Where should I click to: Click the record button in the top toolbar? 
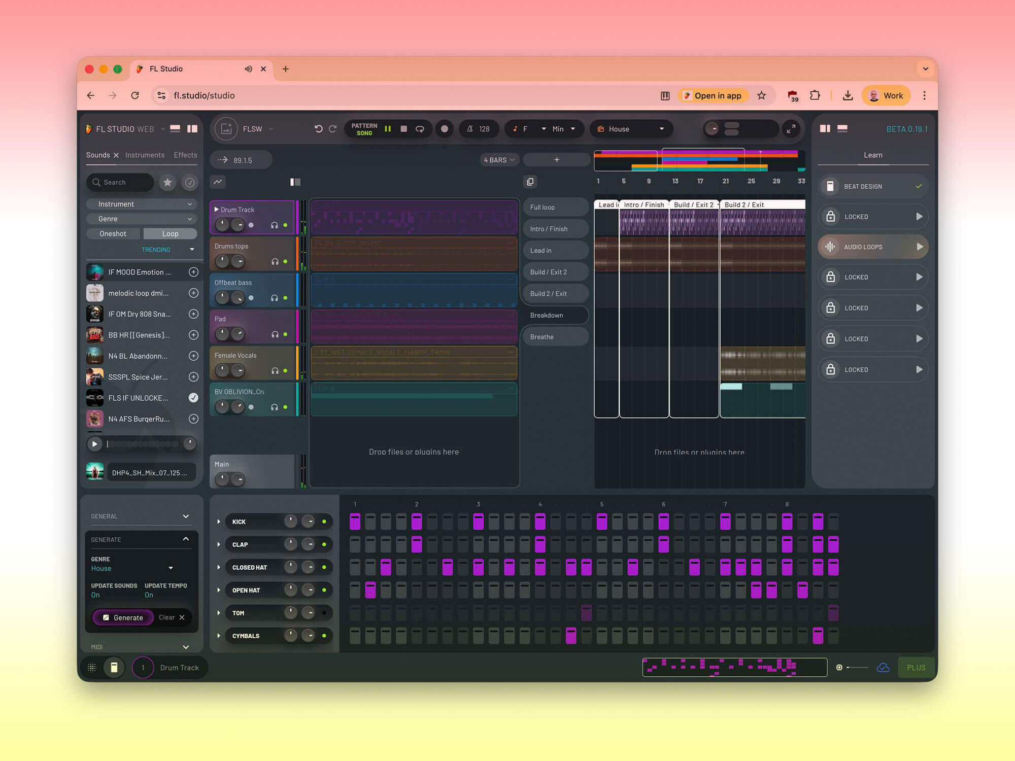coord(445,129)
